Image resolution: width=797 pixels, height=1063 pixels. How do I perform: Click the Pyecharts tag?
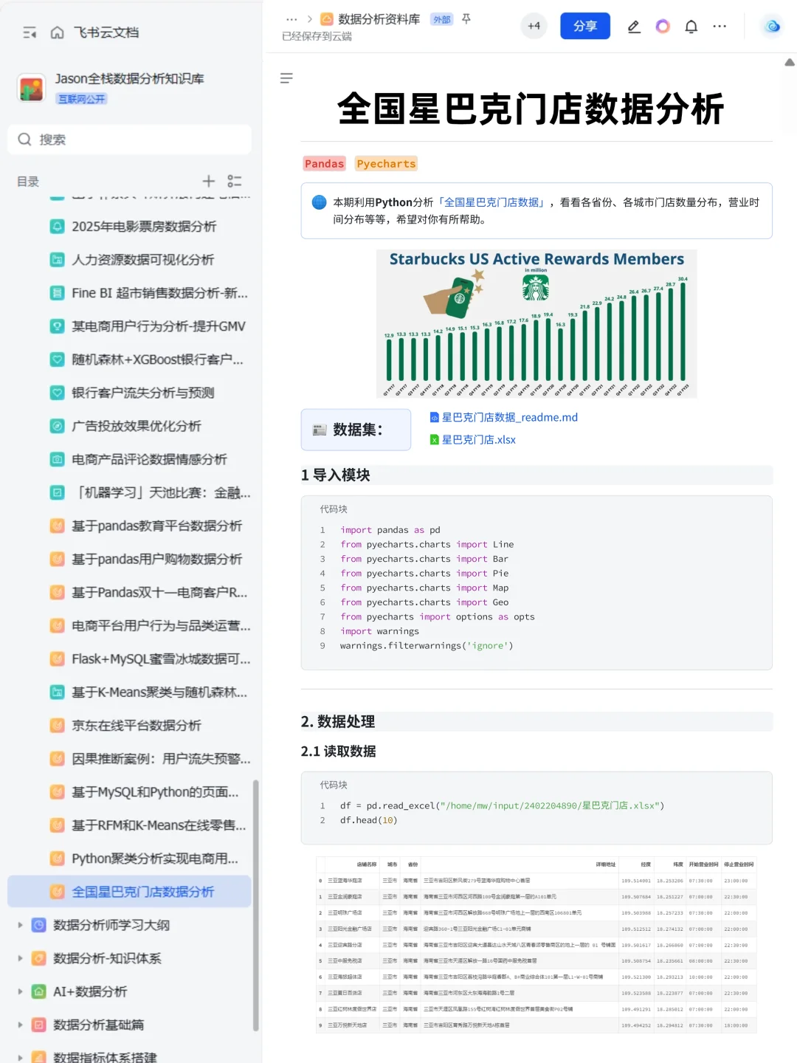tap(386, 164)
